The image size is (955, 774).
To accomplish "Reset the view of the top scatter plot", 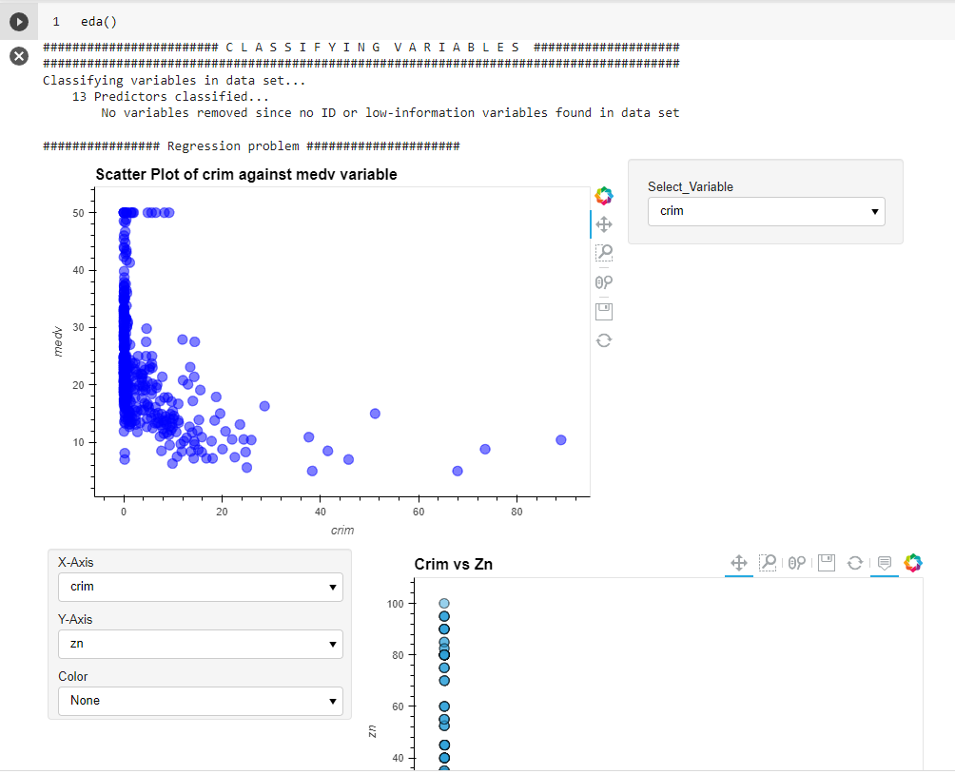I will [x=604, y=339].
